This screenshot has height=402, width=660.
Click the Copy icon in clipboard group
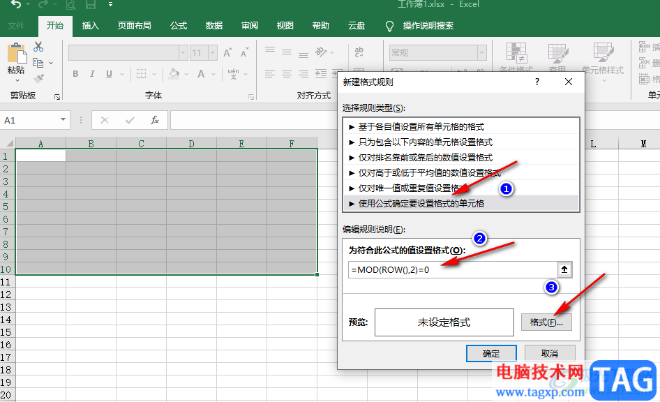(x=38, y=63)
